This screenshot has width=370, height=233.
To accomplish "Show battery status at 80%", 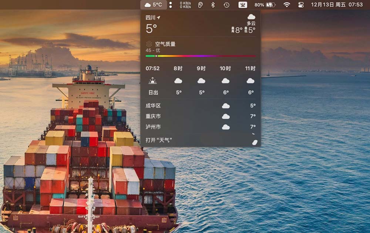I will pyautogui.click(x=265, y=5).
